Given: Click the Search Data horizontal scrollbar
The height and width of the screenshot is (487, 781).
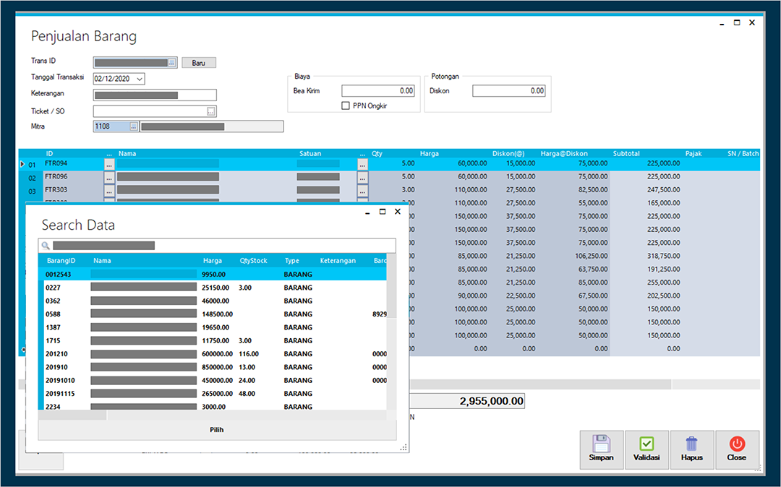Looking at the screenshot, I should (x=212, y=415).
